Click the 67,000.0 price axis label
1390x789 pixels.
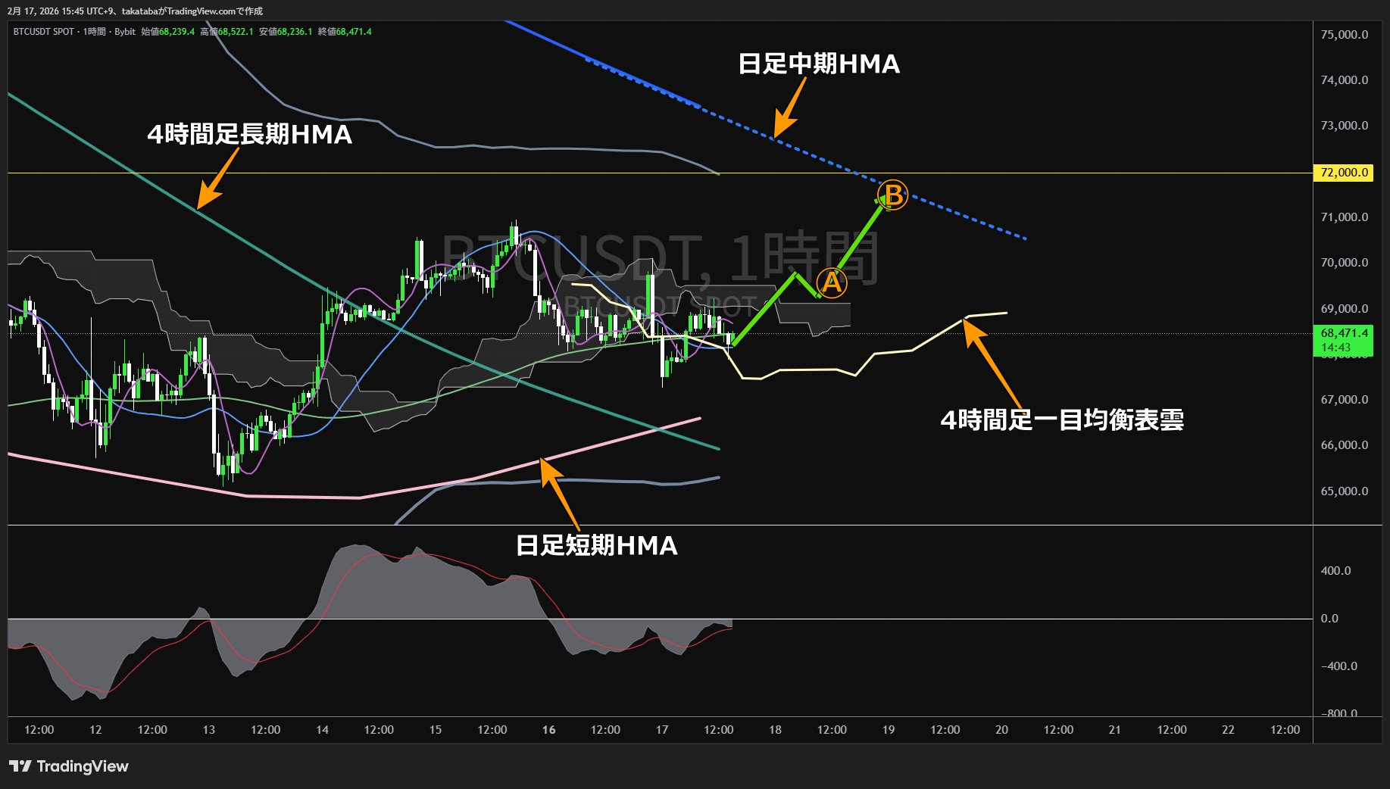tap(1345, 400)
